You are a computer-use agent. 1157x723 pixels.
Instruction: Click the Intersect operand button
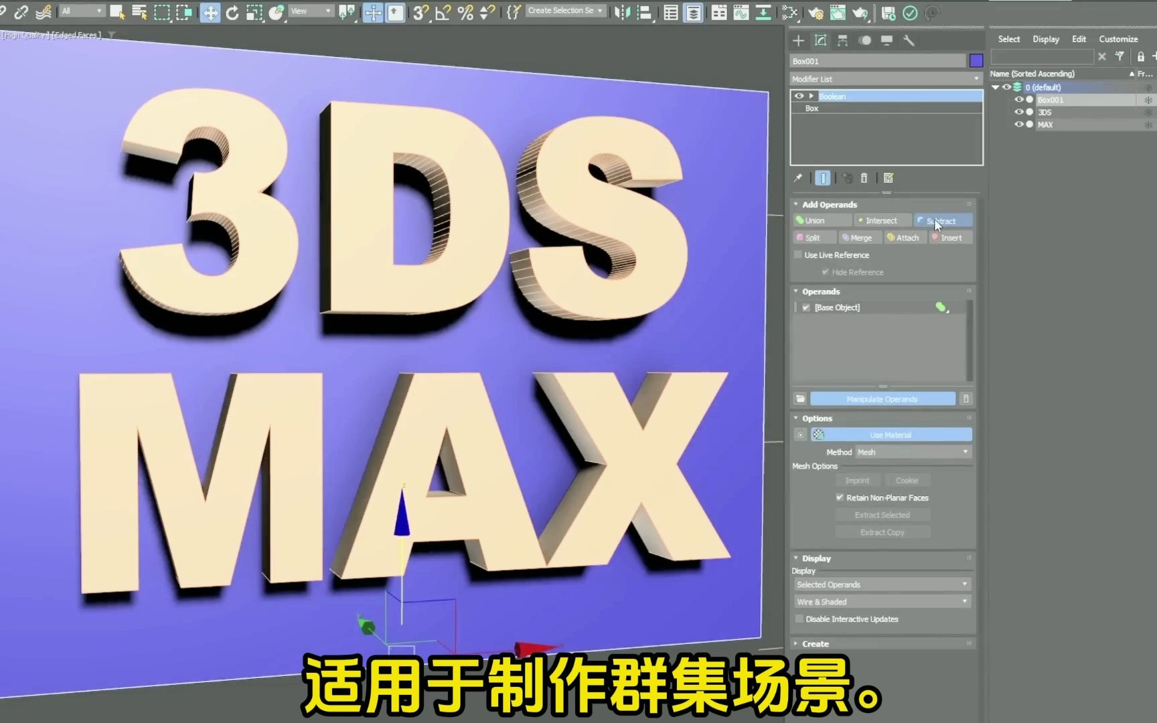coord(882,221)
